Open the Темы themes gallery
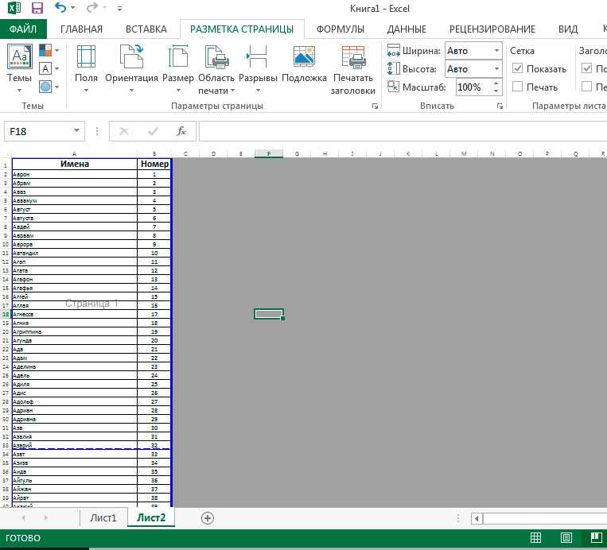This screenshot has width=607, height=550. 19,68
